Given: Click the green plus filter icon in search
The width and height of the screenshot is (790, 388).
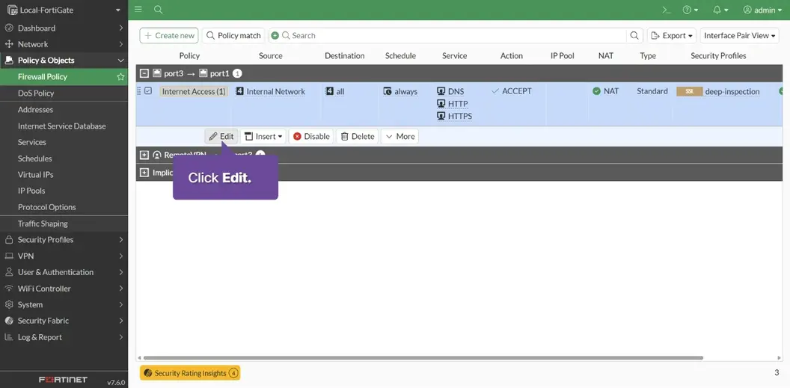Looking at the screenshot, I should pos(275,36).
